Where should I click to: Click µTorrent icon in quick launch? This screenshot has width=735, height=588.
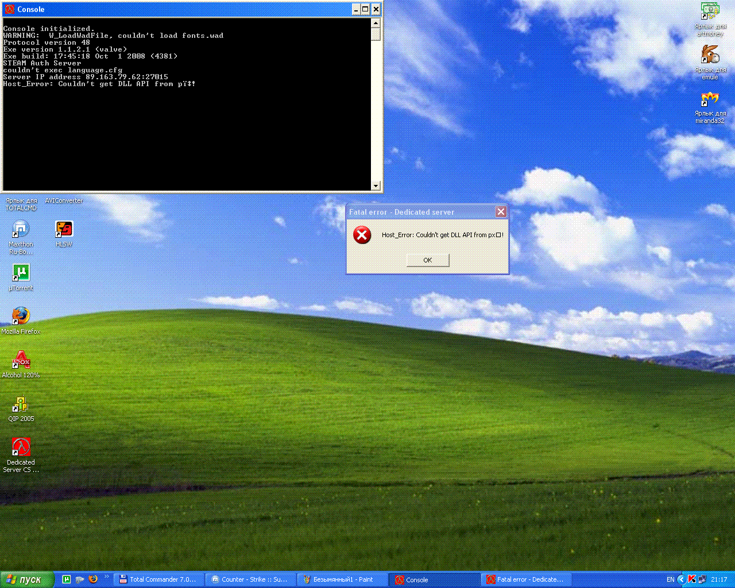pos(67,579)
